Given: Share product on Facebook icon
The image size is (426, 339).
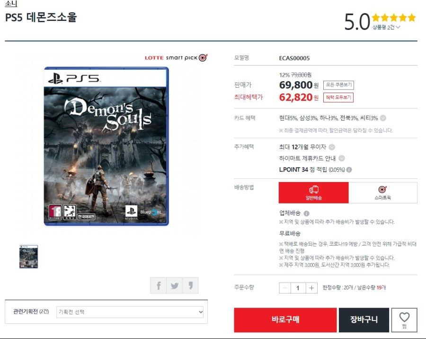Looking at the screenshot, I should 158,285.
